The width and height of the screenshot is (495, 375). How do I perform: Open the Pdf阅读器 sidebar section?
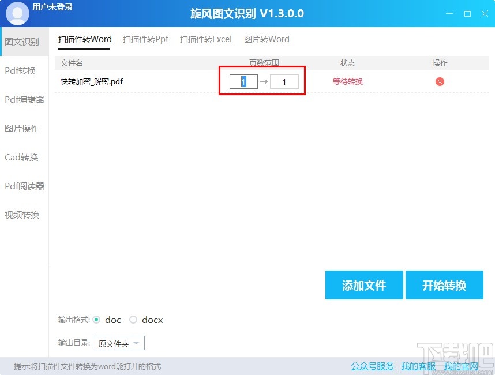(24, 186)
